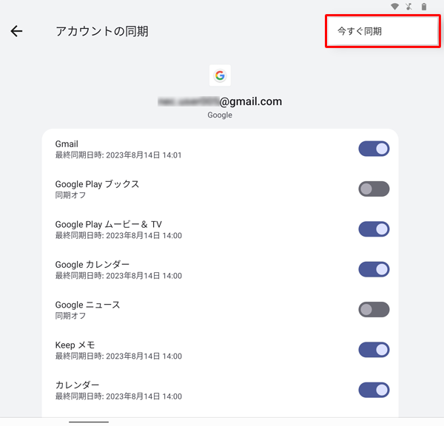Tap the battery status icon
This screenshot has height=426, width=444.
(x=424, y=7)
